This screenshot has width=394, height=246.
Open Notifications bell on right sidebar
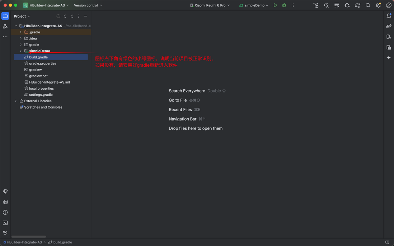click(389, 16)
